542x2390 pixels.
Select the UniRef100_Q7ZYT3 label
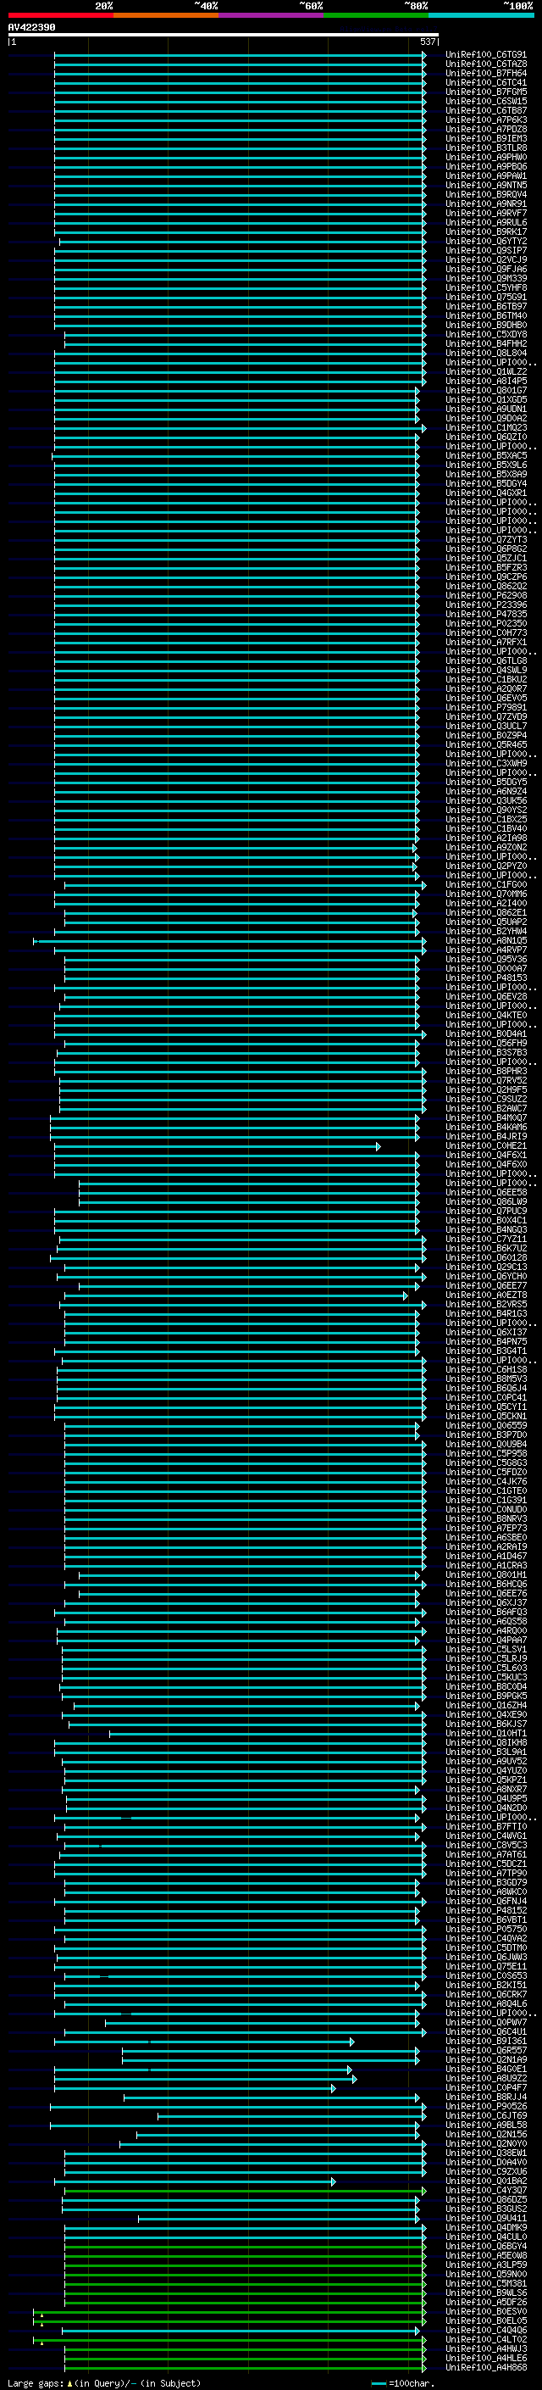tap(486, 540)
